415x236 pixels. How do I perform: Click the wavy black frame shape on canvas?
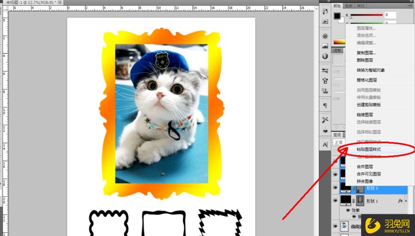click(x=109, y=222)
